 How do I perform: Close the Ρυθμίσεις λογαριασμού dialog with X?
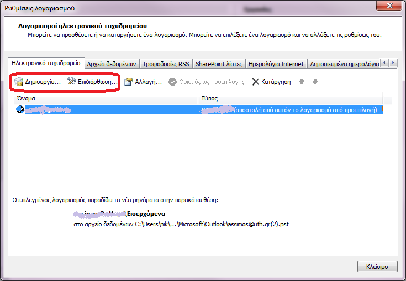point(389,6)
